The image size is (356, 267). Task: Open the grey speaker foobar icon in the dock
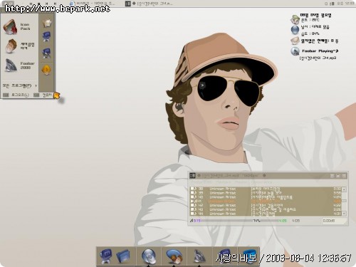(199, 256)
